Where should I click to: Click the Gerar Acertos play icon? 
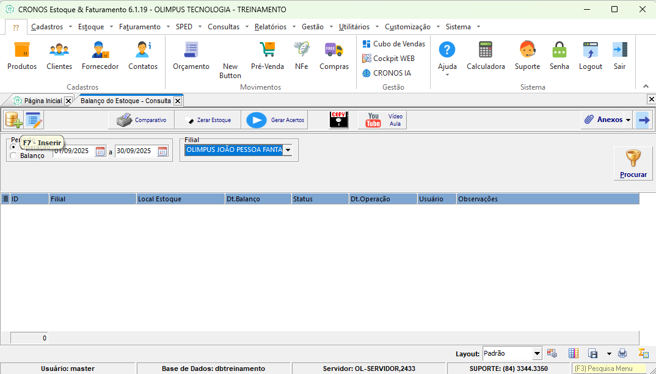coord(257,120)
